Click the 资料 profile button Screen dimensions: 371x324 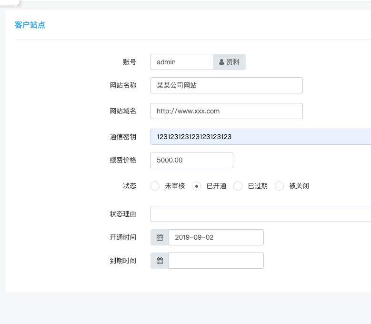(x=229, y=62)
